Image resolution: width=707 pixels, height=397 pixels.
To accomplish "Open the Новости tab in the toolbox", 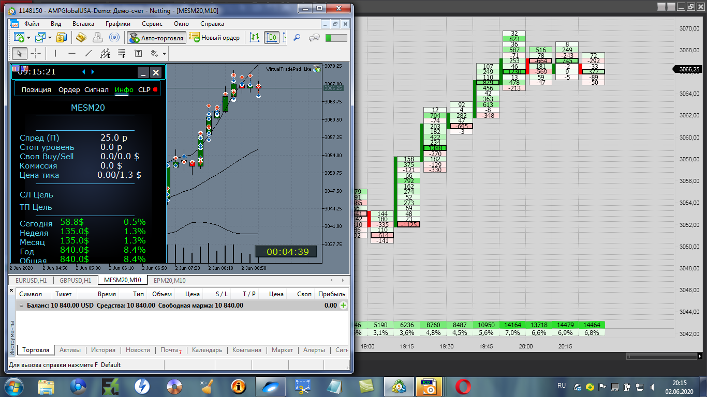I will tap(138, 350).
